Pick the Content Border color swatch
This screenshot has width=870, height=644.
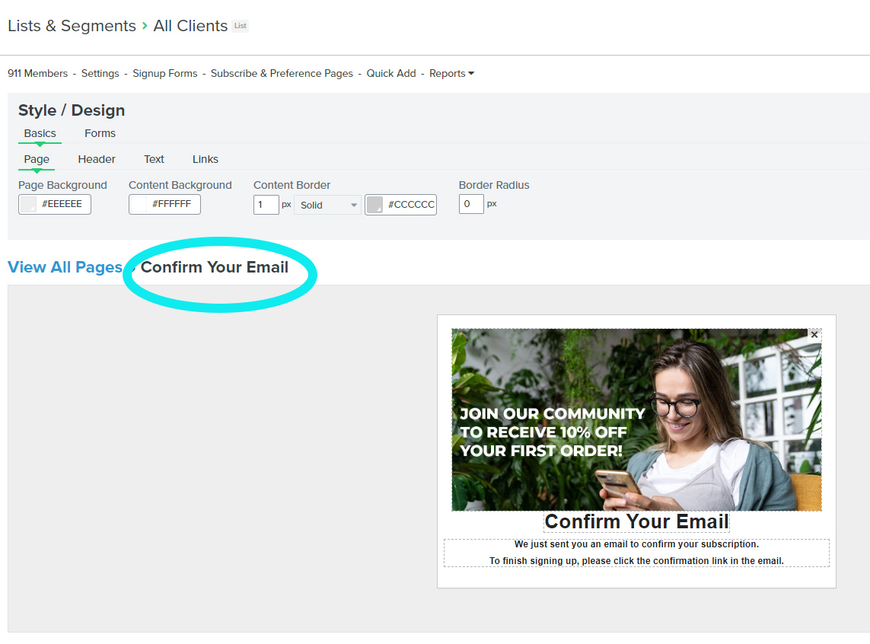374,204
